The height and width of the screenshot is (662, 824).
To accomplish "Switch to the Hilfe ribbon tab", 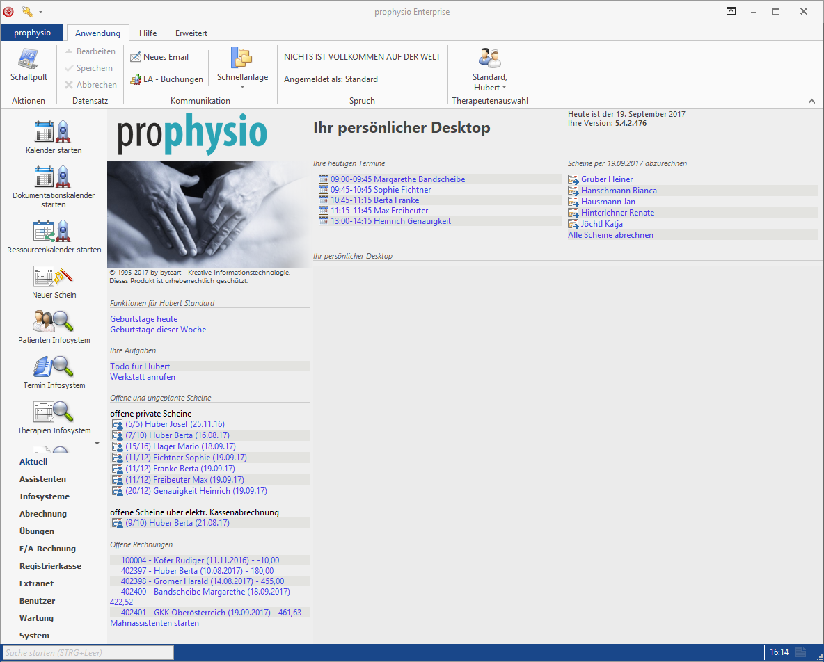I will pyautogui.click(x=148, y=33).
